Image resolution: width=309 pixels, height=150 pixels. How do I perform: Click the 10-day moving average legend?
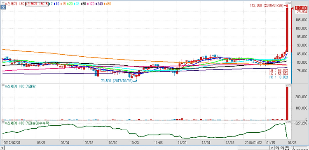(x=56, y=4)
